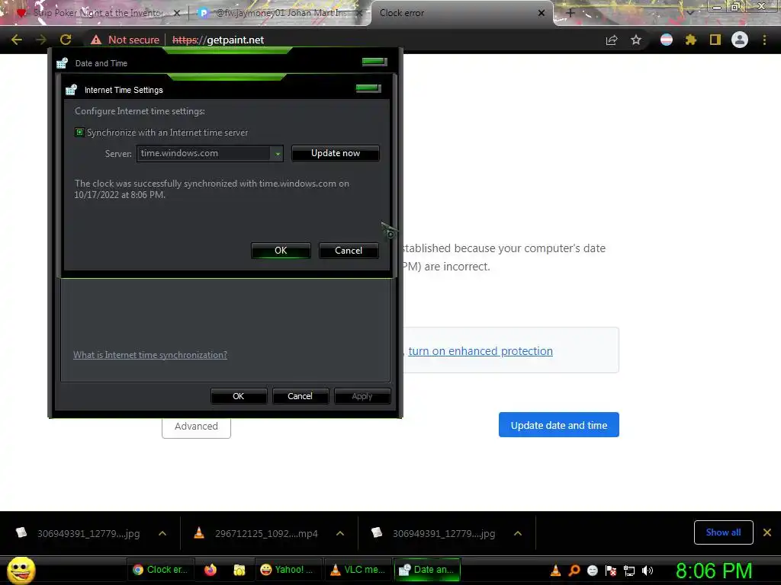Image resolution: width=781 pixels, height=585 pixels.
Task: Open the tab search chevron in Chrome
Action: (x=689, y=13)
